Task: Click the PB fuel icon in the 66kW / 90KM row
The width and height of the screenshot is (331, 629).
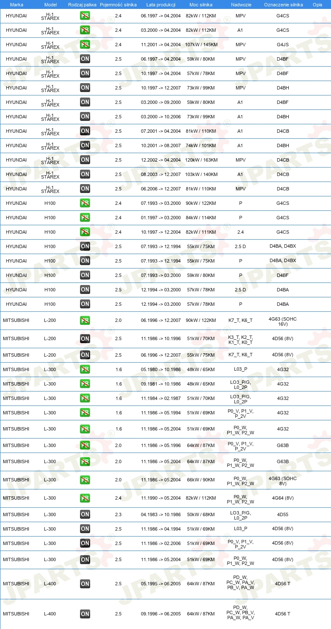Action: (x=85, y=480)
